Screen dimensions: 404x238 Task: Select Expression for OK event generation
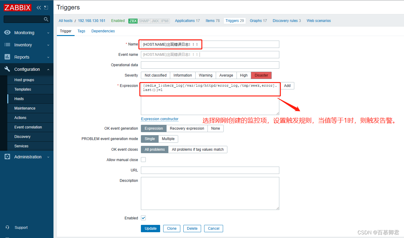coord(154,128)
